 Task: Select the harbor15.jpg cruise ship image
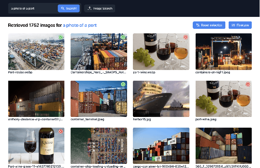point(161,98)
